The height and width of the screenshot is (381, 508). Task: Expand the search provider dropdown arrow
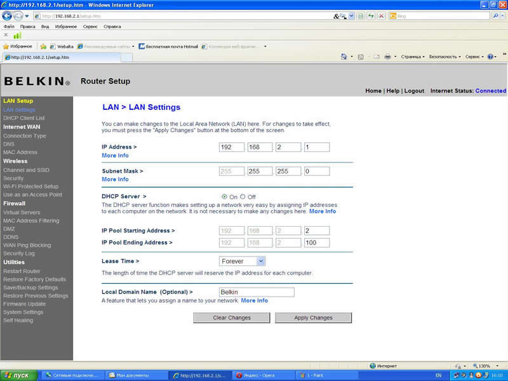point(502,15)
